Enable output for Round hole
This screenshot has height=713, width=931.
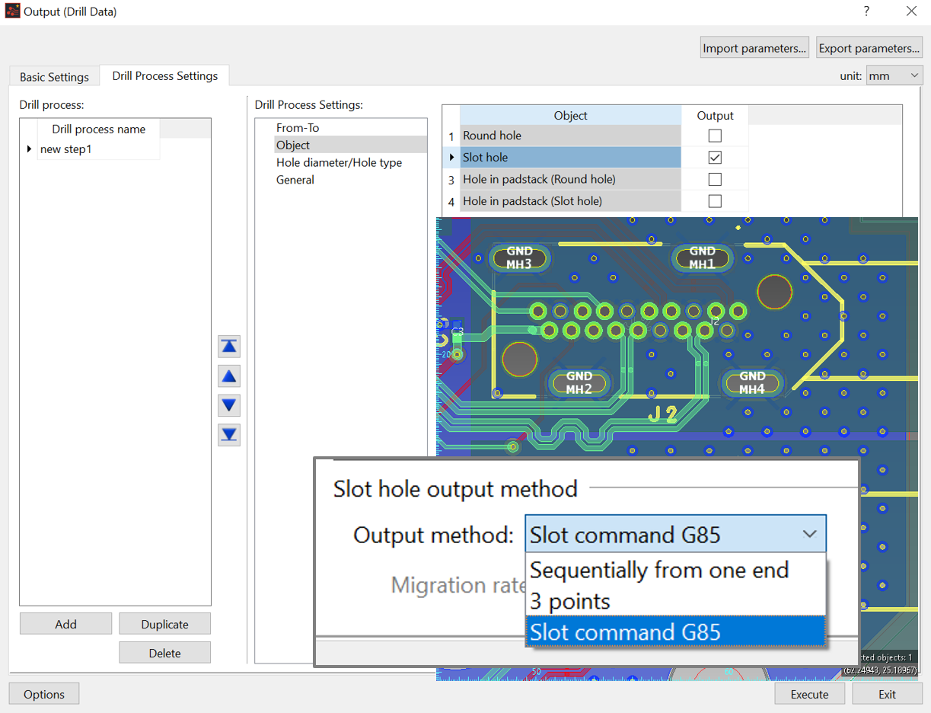[715, 136]
